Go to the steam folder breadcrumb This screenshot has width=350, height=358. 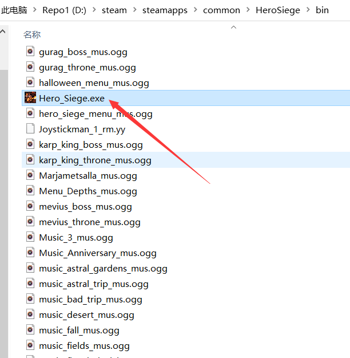click(114, 10)
